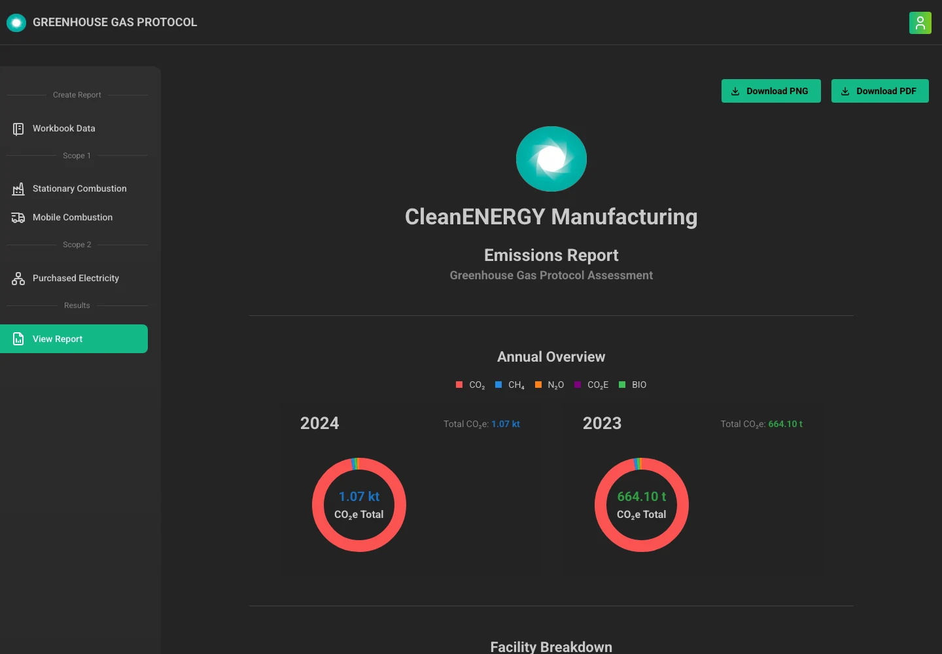Click the Purchased Electricity network icon
Viewport: 942px width, 654px height.
click(18, 279)
